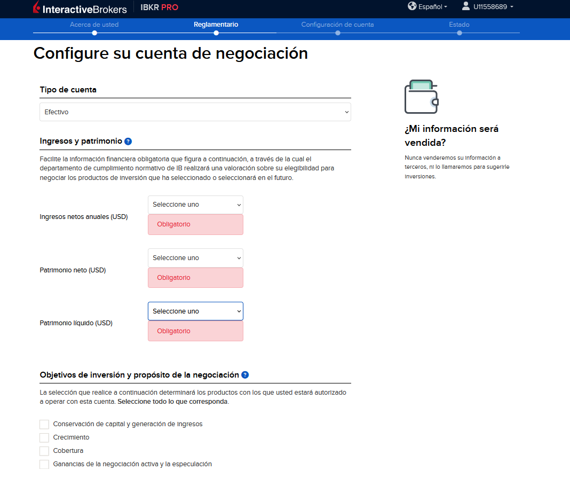
Task: Click the Reglamentario progress step dot
Action: (216, 33)
